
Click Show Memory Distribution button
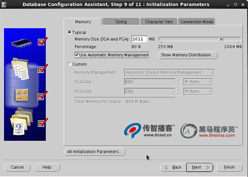pos(188,55)
